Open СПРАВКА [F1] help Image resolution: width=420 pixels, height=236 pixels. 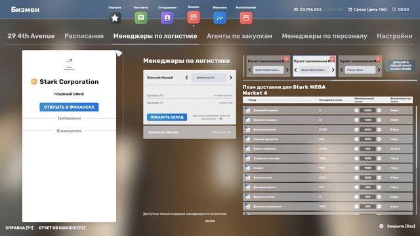click(19, 227)
